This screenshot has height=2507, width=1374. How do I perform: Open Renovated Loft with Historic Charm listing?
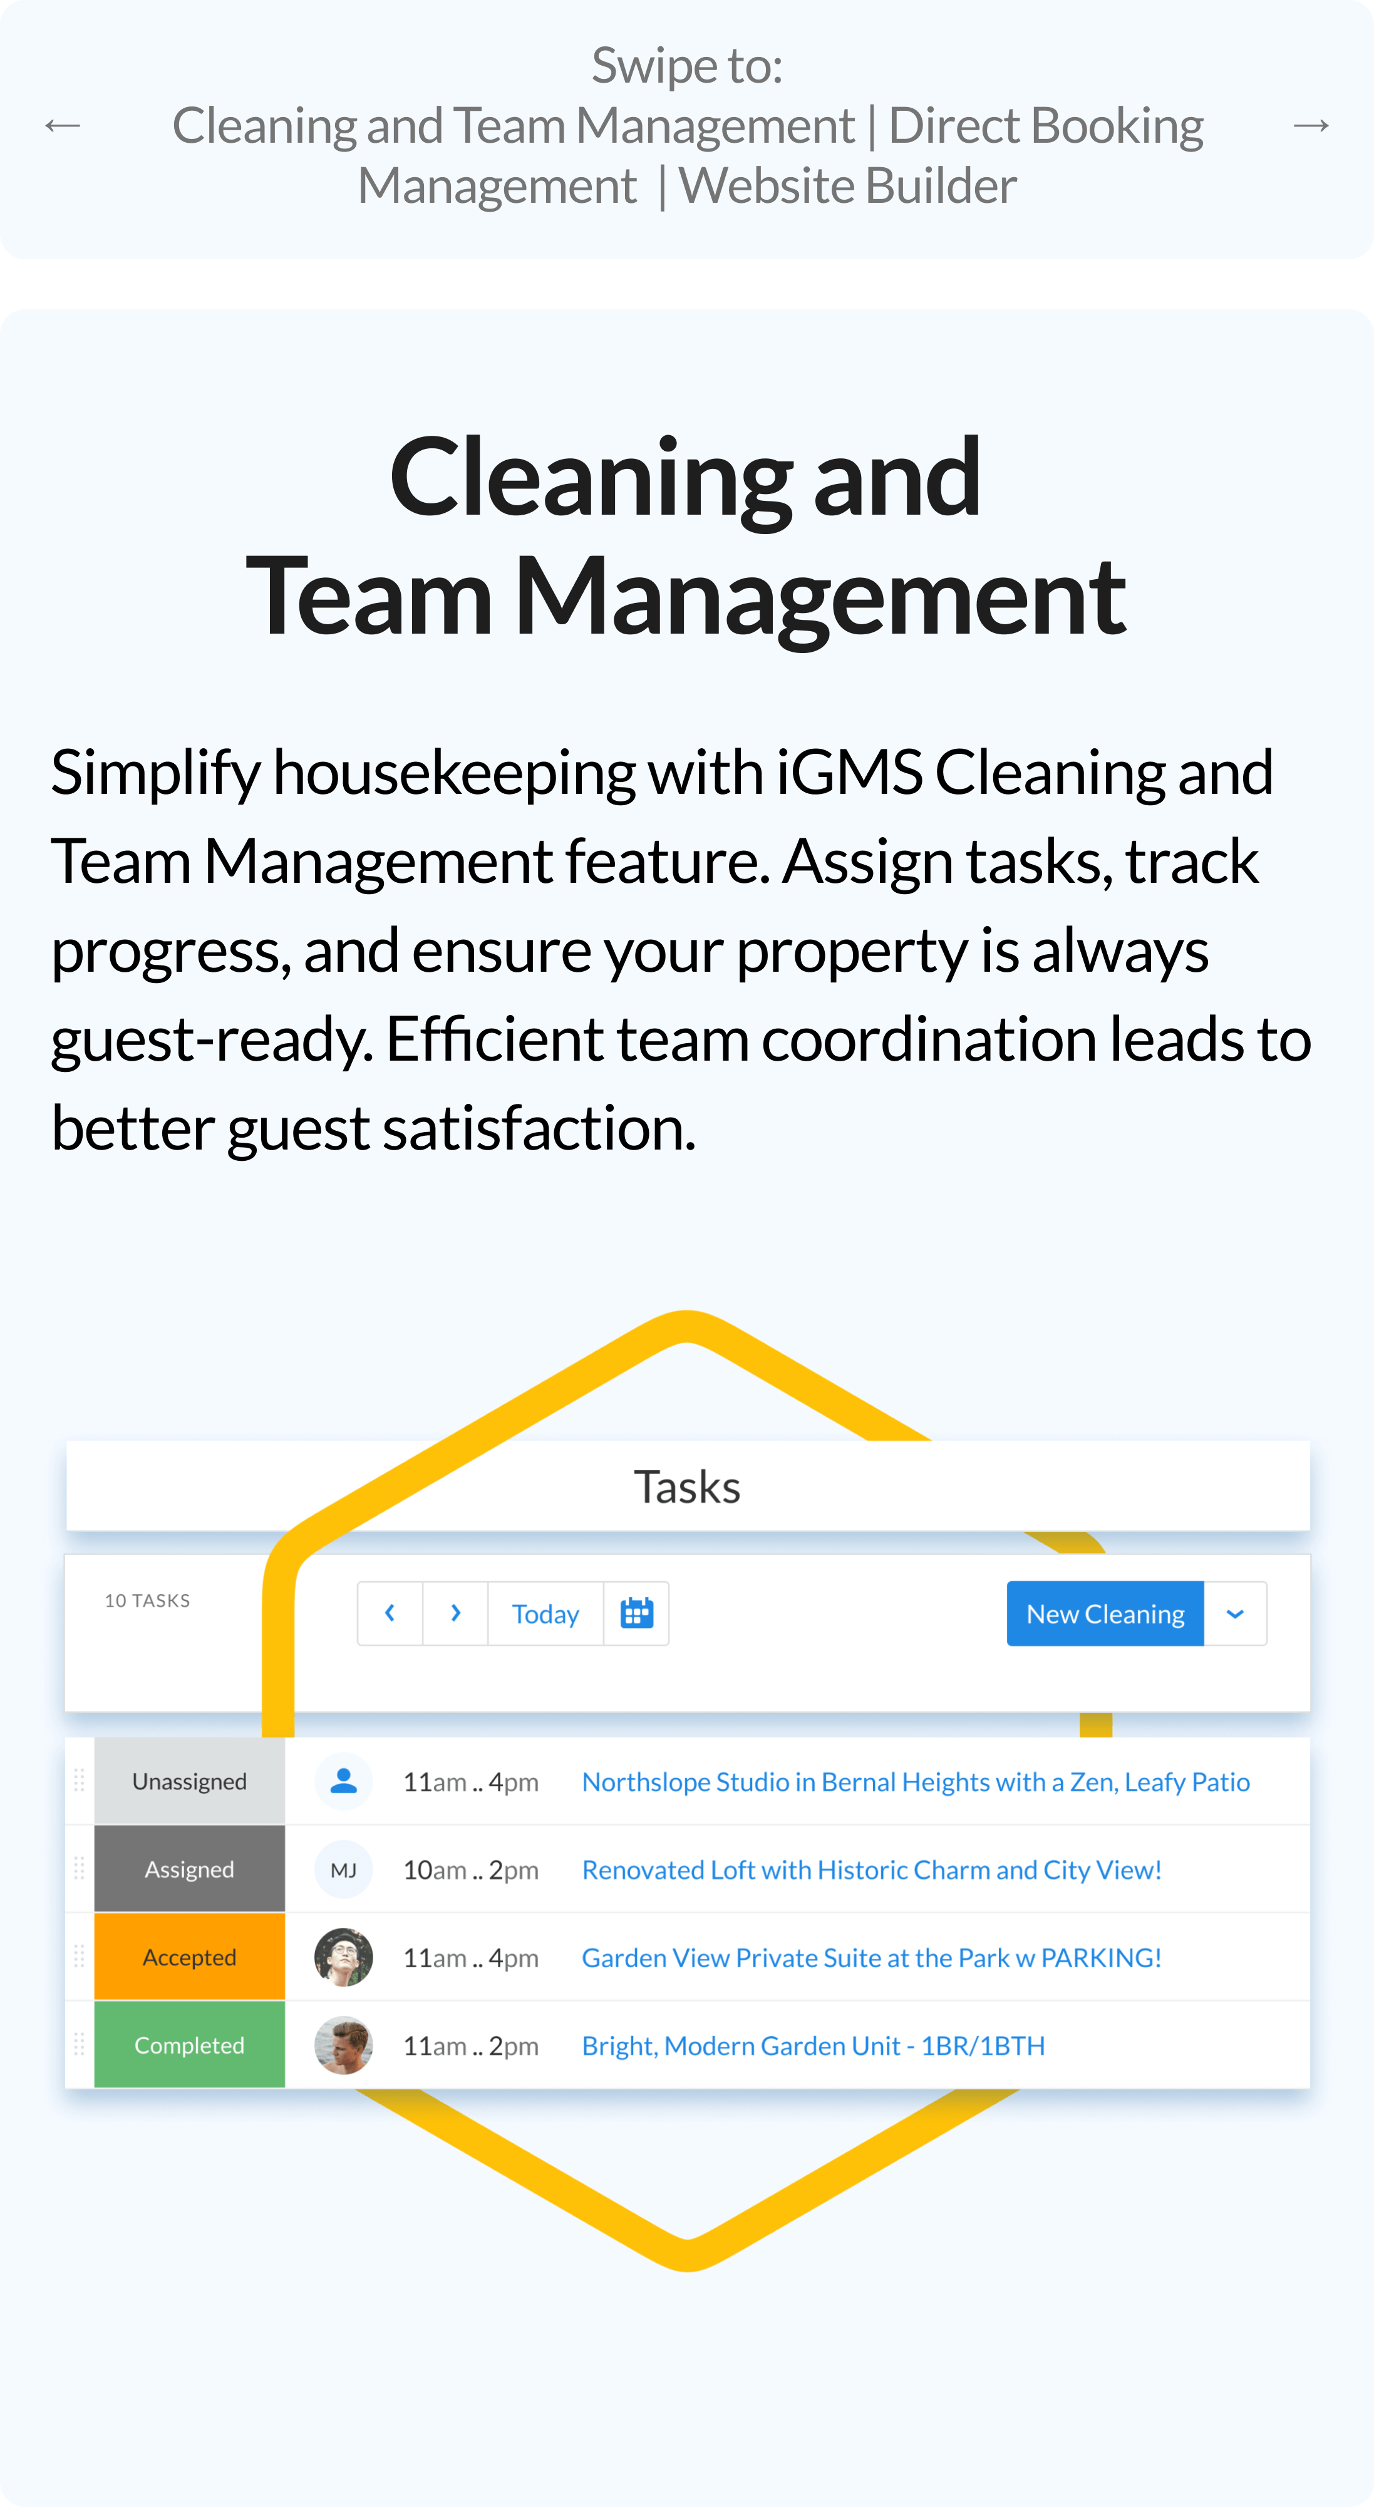click(872, 1870)
